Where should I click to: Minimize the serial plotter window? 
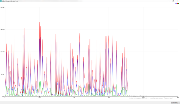tap(169, 1)
